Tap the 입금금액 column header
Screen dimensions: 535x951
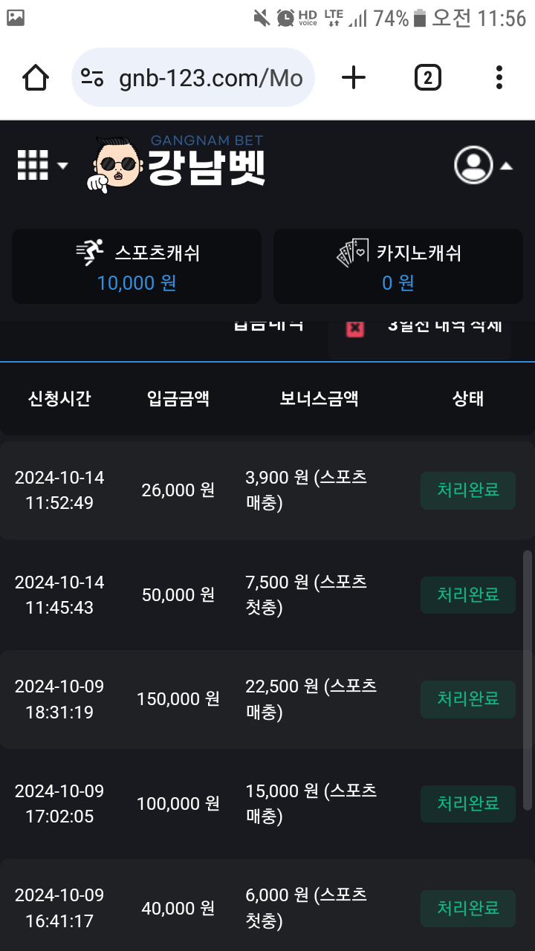point(178,398)
